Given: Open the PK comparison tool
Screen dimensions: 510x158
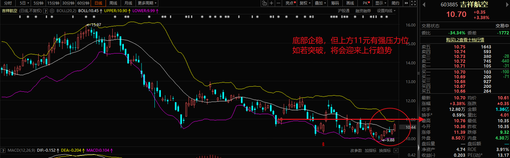Looking at the screenshot, I should point(365,3).
